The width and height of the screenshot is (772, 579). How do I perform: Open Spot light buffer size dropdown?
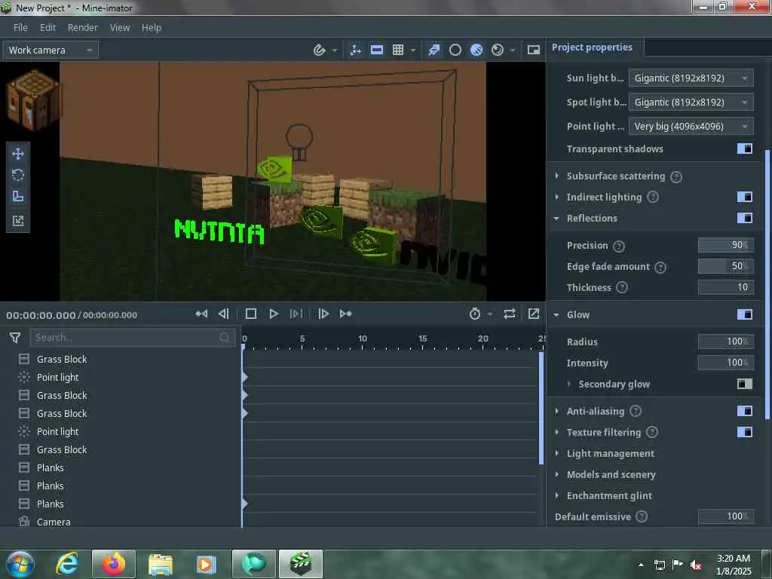[x=691, y=103]
